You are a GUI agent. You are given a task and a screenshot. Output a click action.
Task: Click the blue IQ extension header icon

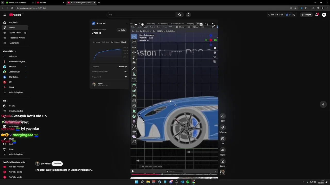[287, 15]
